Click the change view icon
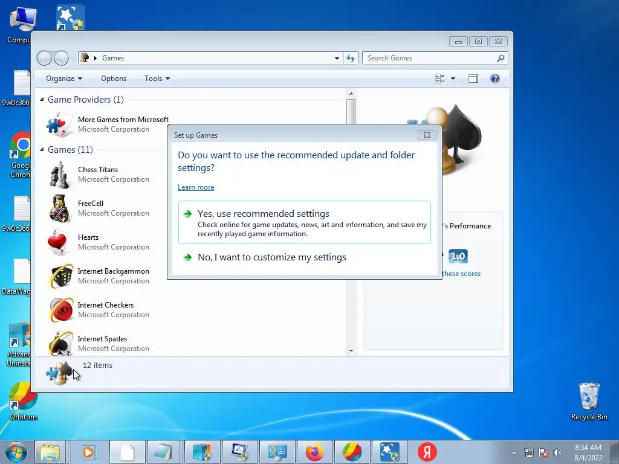 [440, 79]
